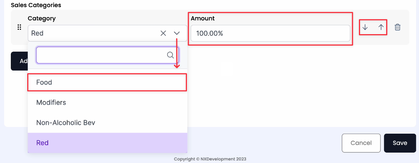Move the category row up
This screenshot has height=163, width=419.
coord(381,27)
